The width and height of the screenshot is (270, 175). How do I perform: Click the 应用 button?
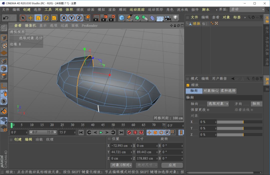pyautogui.click(x=172, y=165)
